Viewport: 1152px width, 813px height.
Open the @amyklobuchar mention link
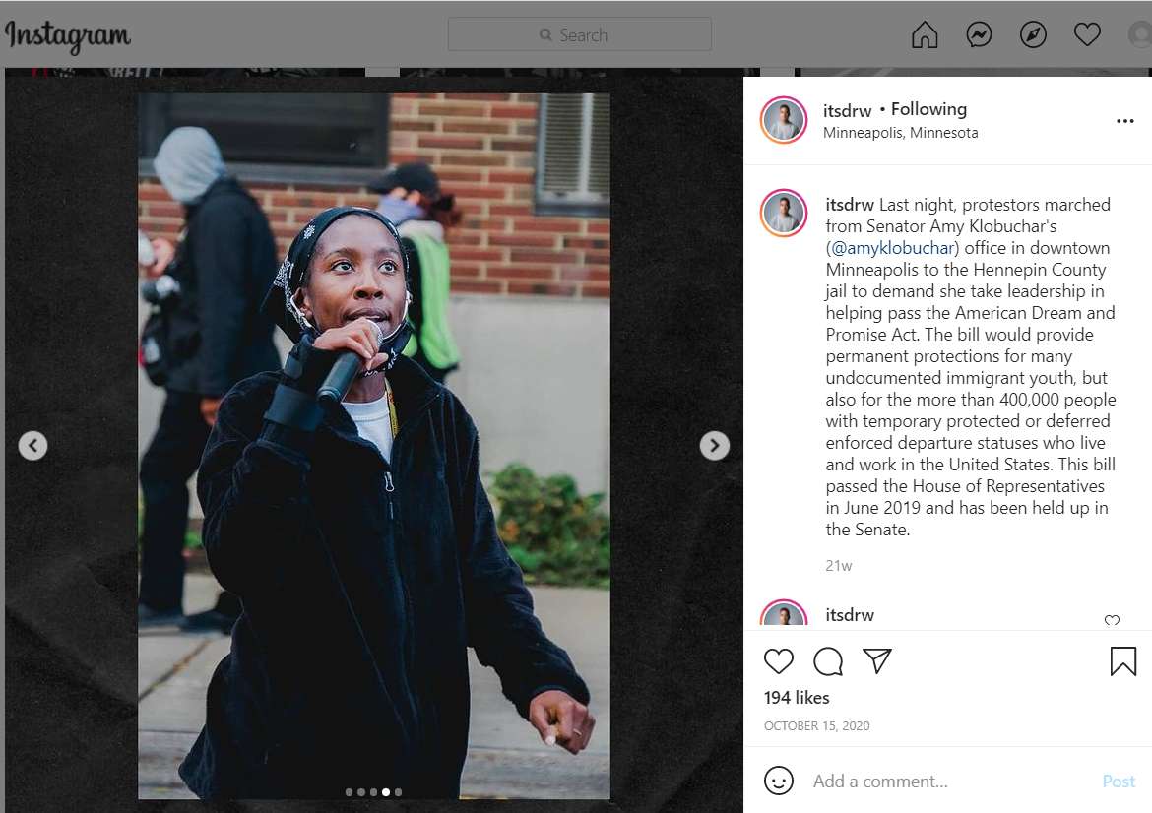point(892,248)
